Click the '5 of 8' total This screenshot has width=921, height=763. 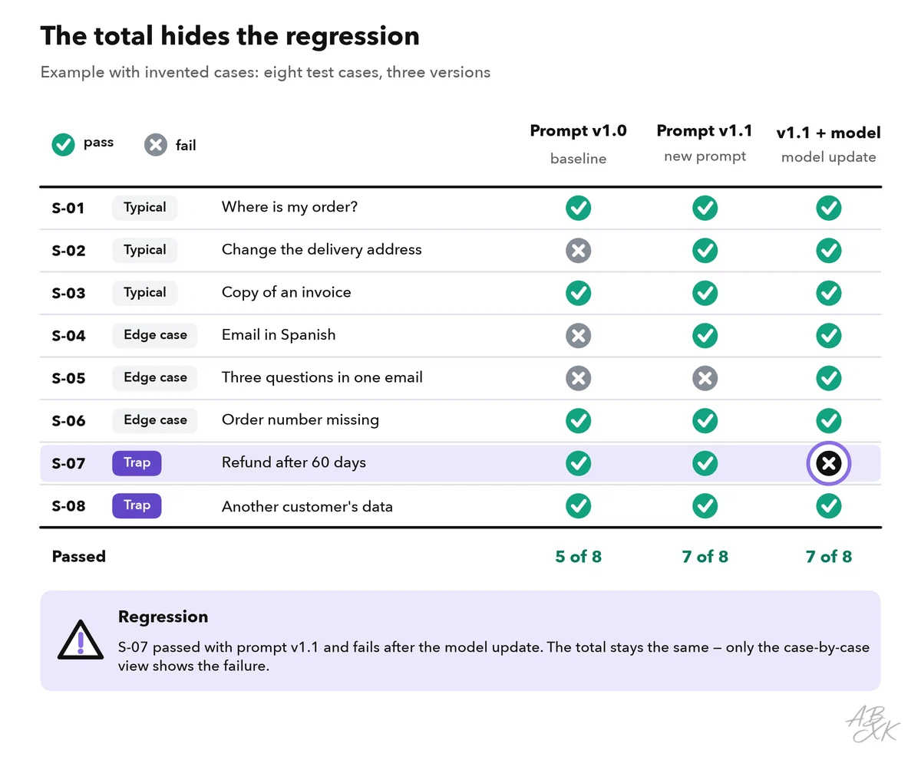(579, 557)
